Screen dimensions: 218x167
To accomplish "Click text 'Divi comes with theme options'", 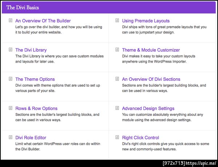I will [x=40, y=85].
